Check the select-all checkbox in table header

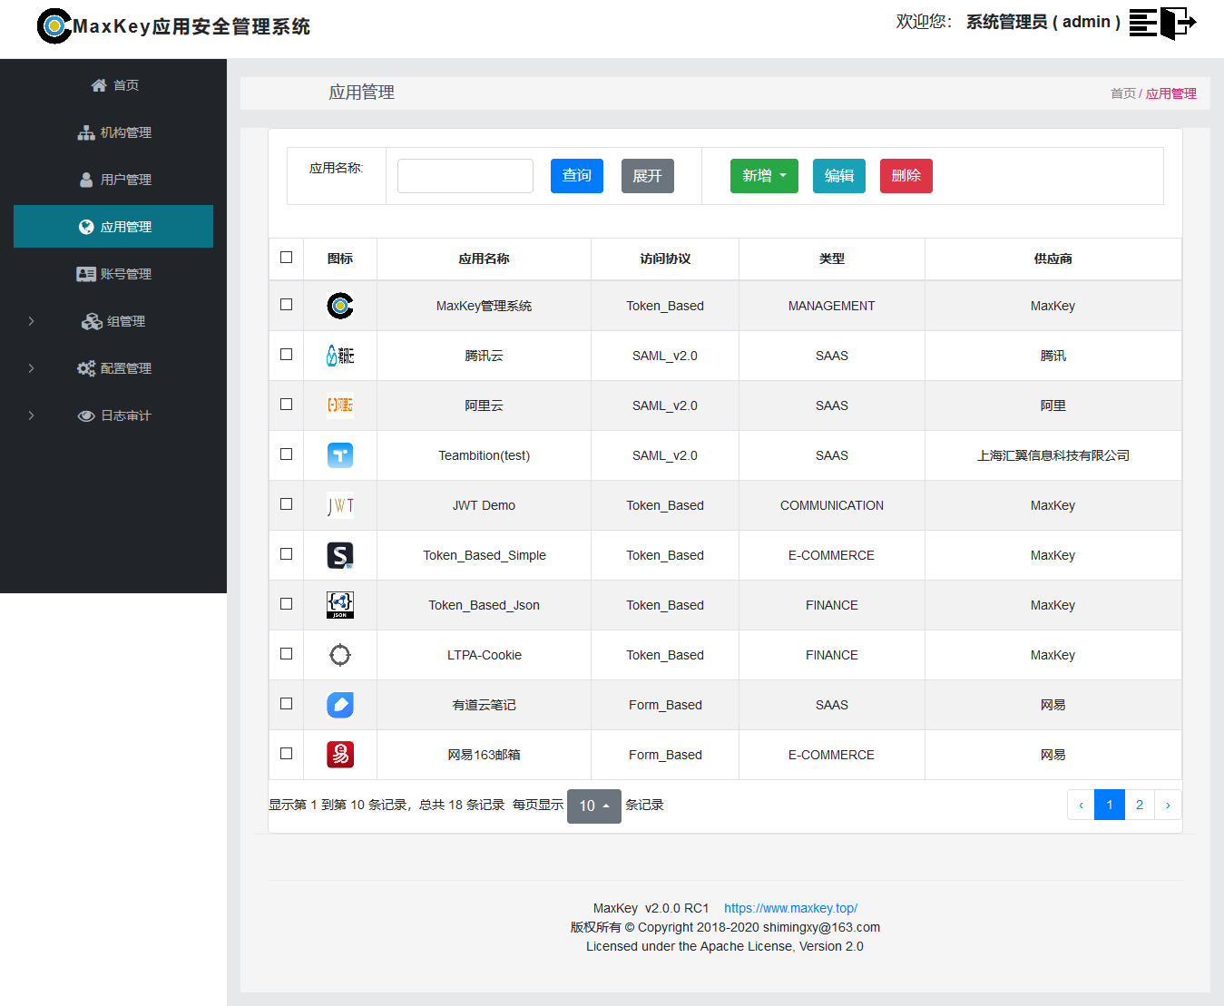coord(287,258)
